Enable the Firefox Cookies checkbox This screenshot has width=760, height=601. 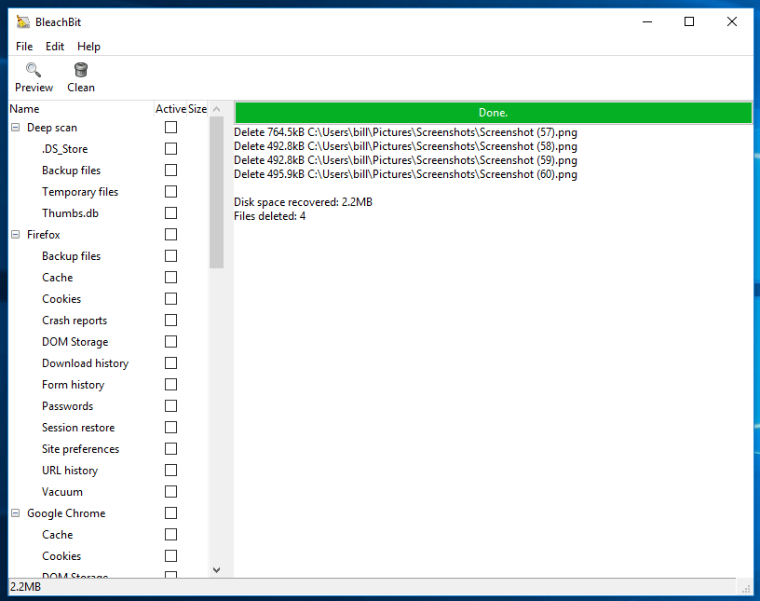tap(170, 299)
